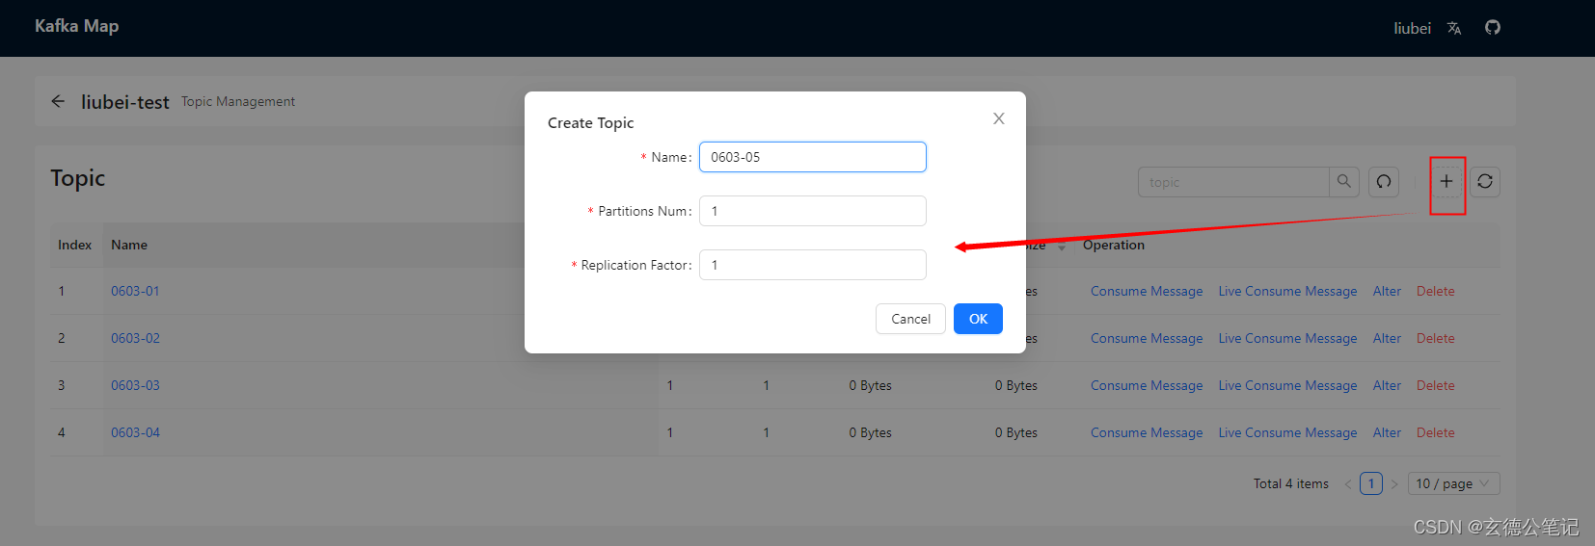
Task: Open topic 0603-03 link
Action: pos(135,385)
